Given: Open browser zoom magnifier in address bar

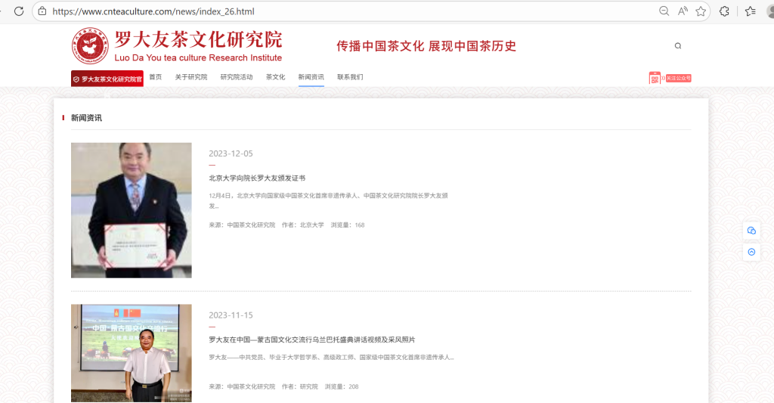Looking at the screenshot, I should [x=664, y=11].
